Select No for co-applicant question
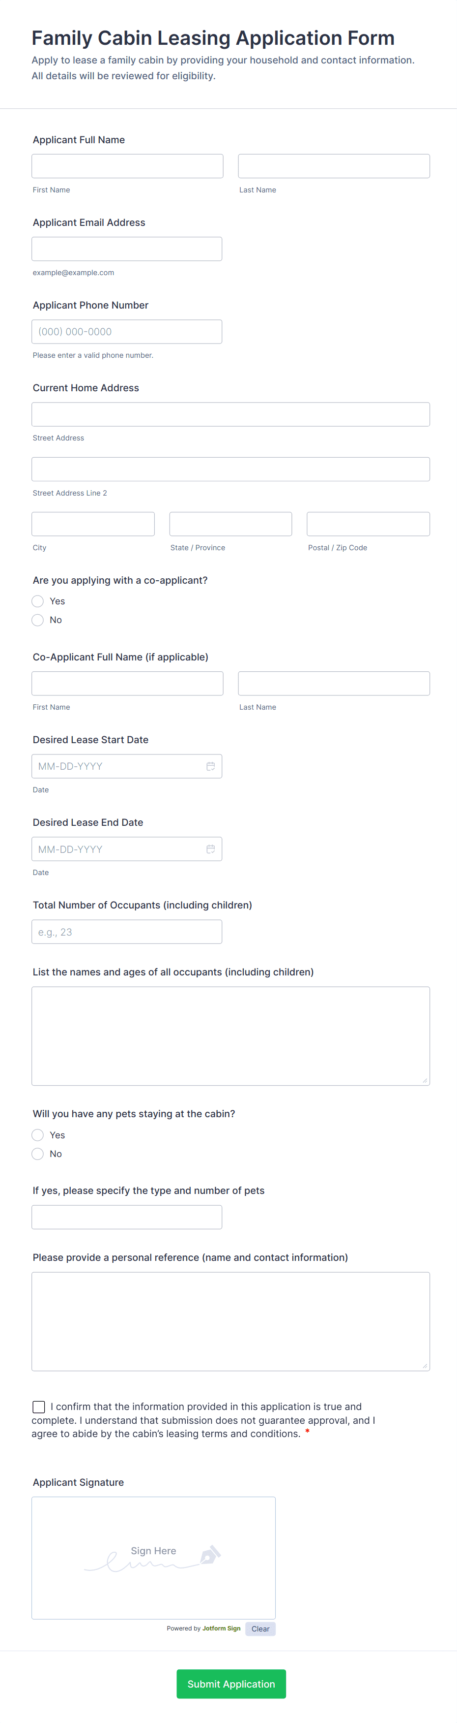457x1723 pixels. [38, 620]
